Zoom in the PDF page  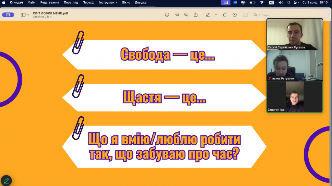[186, 15]
